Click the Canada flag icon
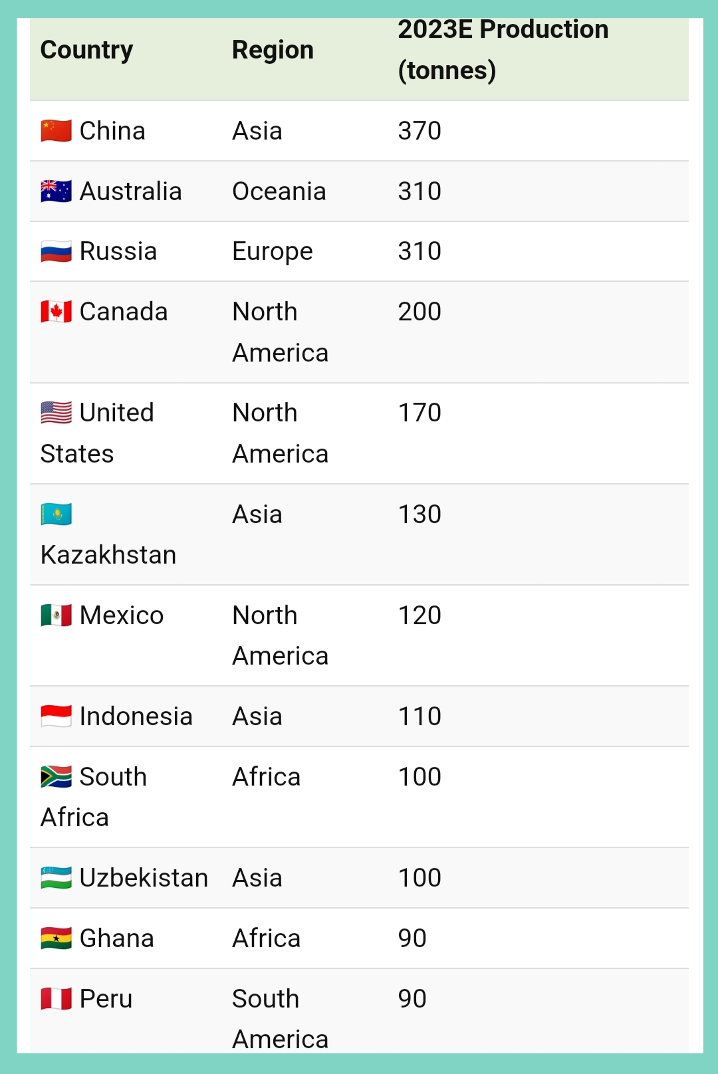The width and height of the screenshot is (718, 1074). coord(56,312)
